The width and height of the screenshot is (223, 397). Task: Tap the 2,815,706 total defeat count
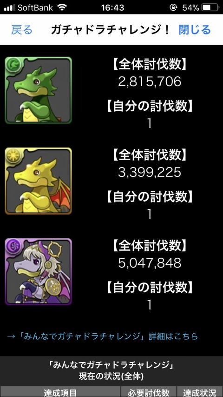click(x=150, y=81)
